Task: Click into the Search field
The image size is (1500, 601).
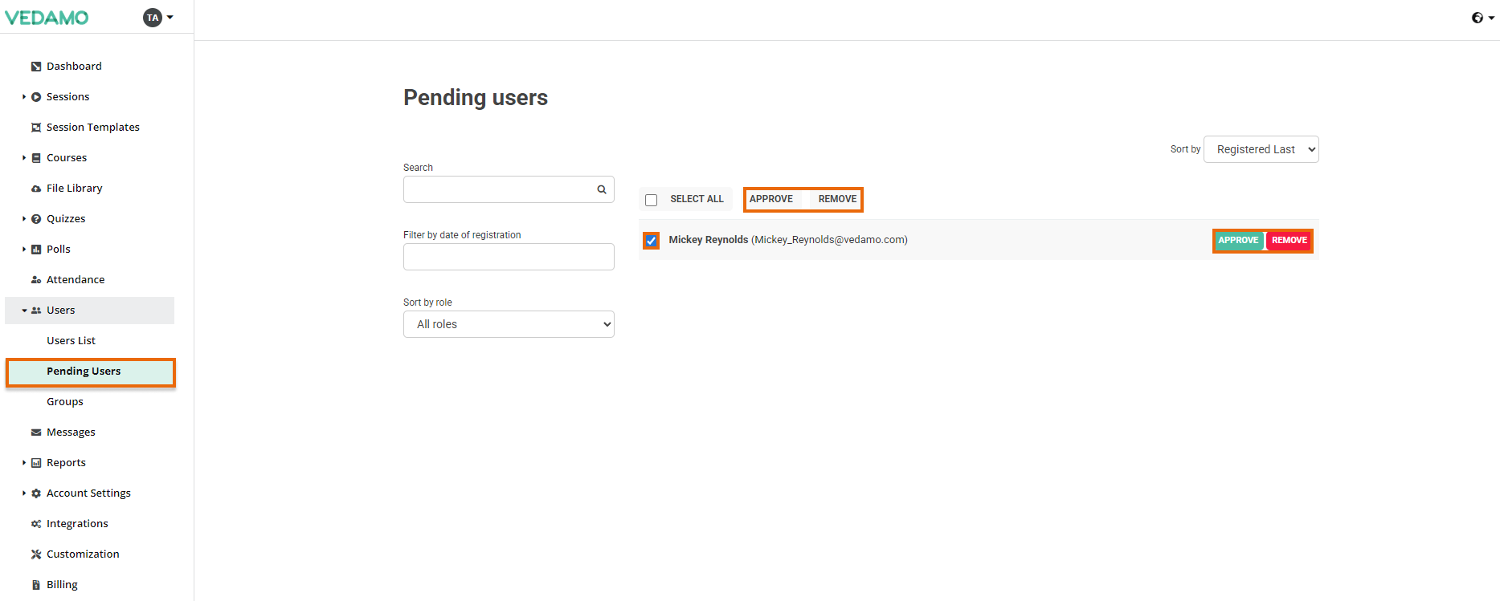Action: tap(509, 189)
